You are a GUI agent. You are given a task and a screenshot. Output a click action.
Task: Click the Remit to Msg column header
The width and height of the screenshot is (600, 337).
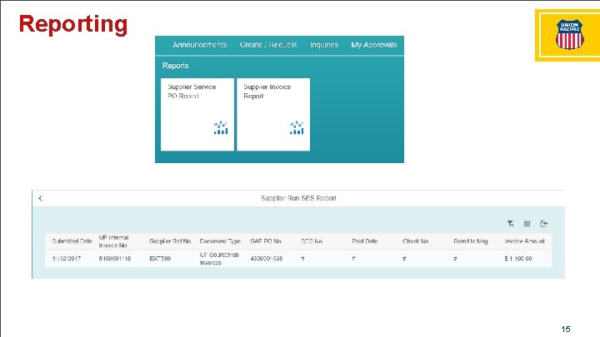pos(471,241)
